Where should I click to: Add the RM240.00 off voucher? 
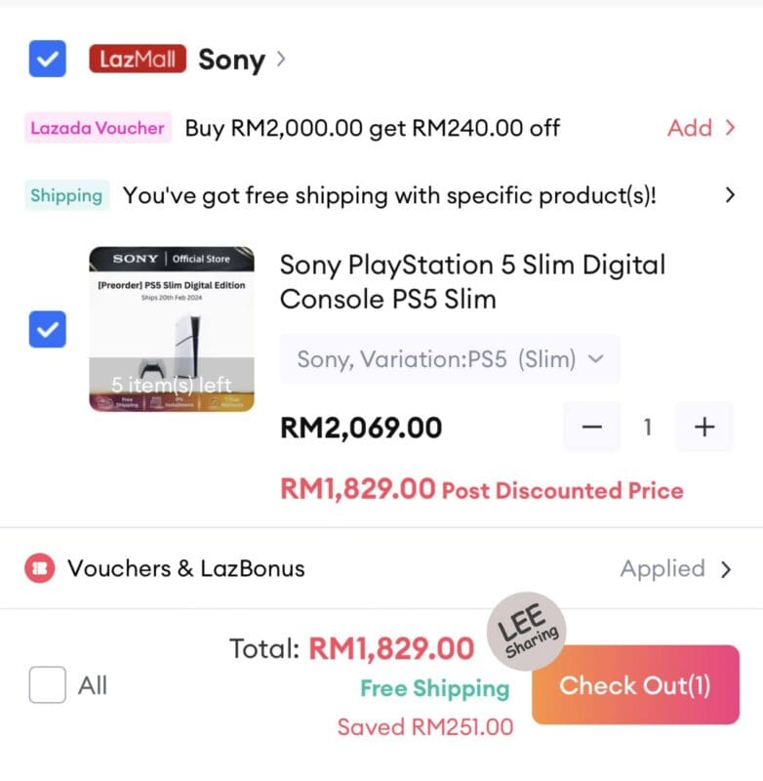tap(702, 128)
